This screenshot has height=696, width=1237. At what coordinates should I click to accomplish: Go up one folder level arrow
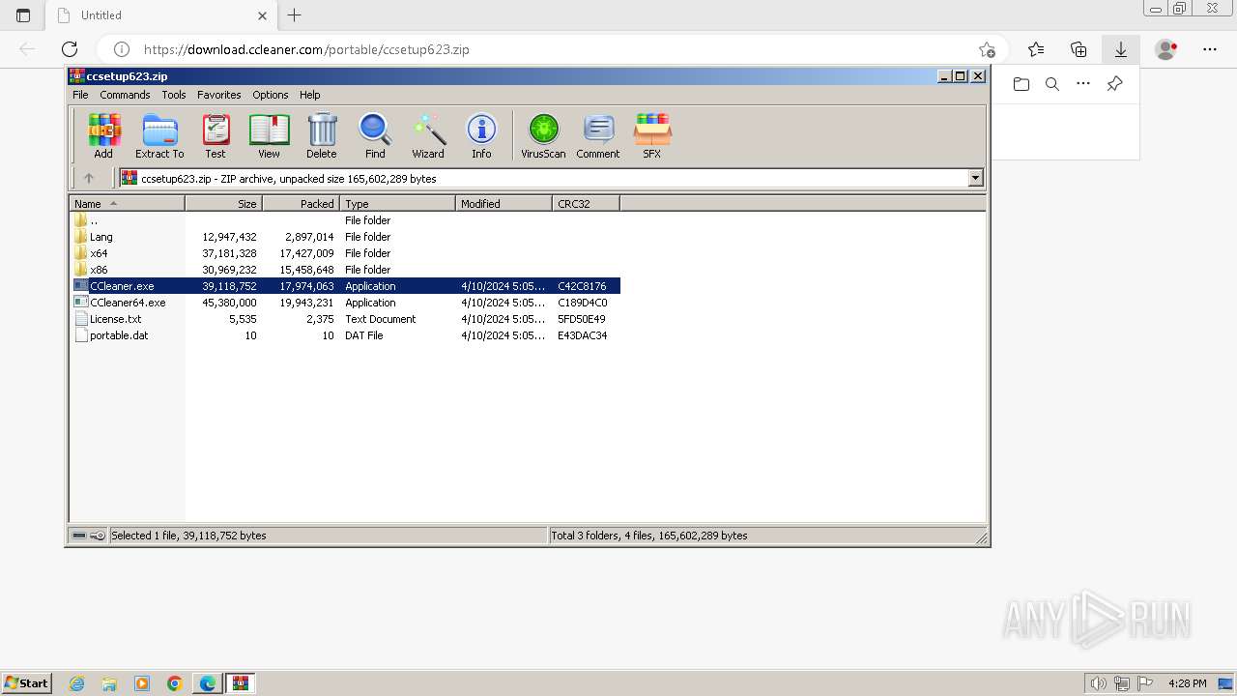[x=89, y=178]
